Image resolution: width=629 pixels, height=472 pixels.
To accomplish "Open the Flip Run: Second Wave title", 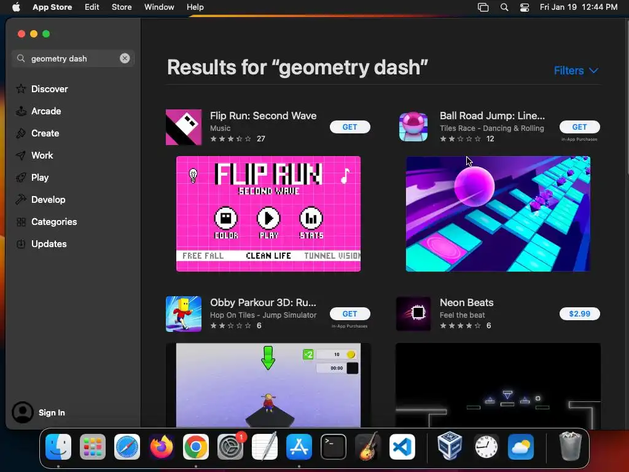I will pos(263,116).
